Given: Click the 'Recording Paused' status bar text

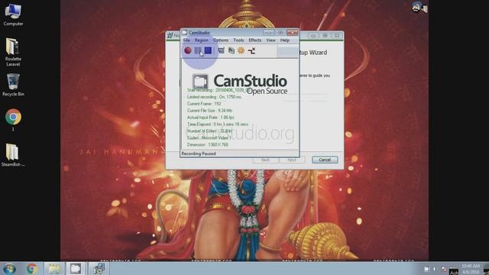Looking at the screenshot, I should (x=199, y=154).
